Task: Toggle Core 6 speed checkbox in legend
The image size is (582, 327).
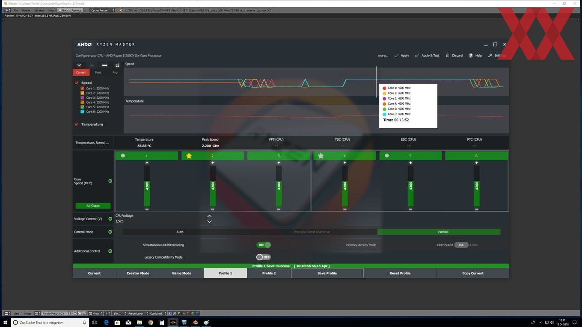Action: click(x=83, y=112)
